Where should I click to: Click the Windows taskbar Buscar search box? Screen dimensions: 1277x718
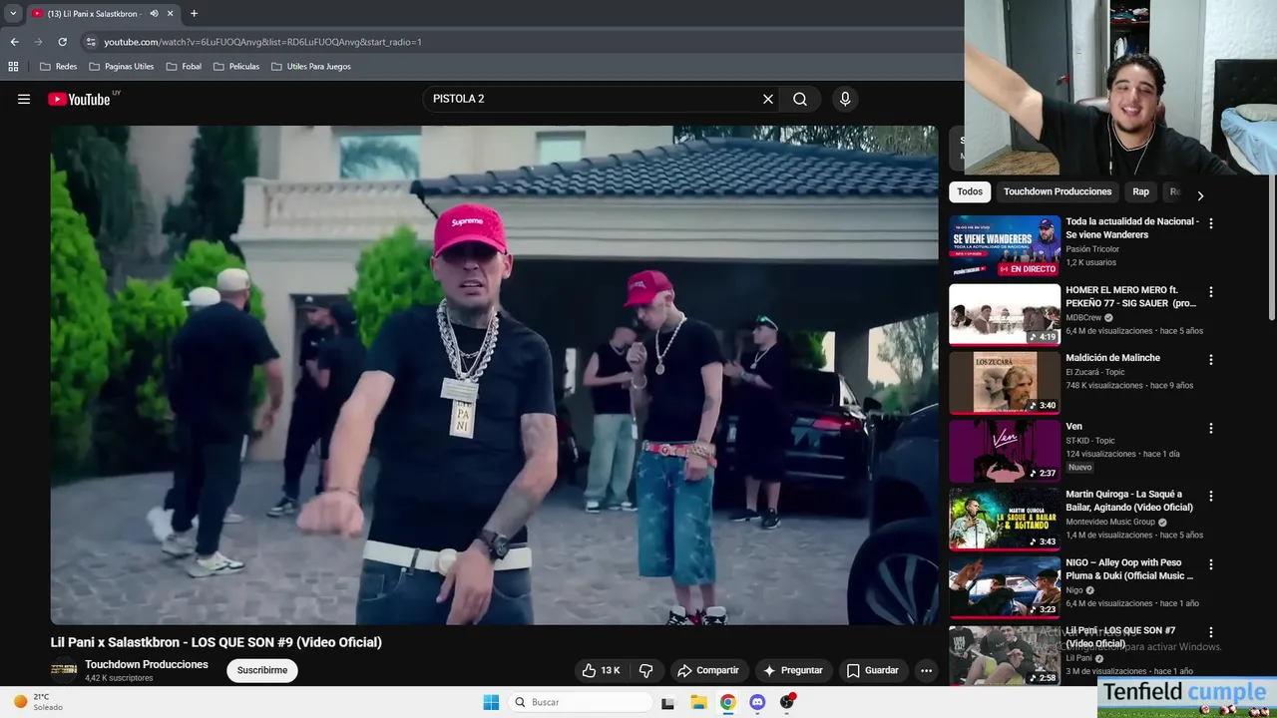point(579,702)
